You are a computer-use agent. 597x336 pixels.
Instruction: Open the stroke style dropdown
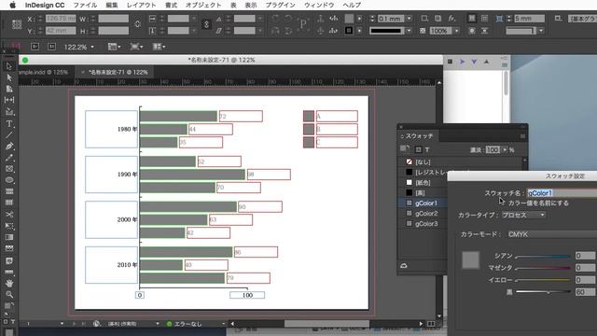409,31
